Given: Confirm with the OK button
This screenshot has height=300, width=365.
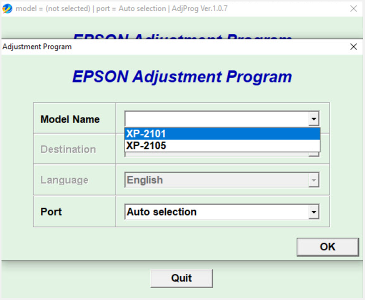Looking at the screenshot, I should (328, 247).
